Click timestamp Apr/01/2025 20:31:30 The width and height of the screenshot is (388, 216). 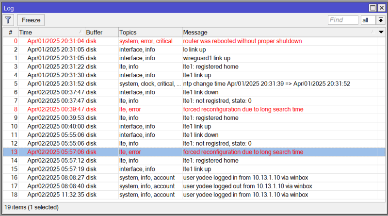(56, 75)
